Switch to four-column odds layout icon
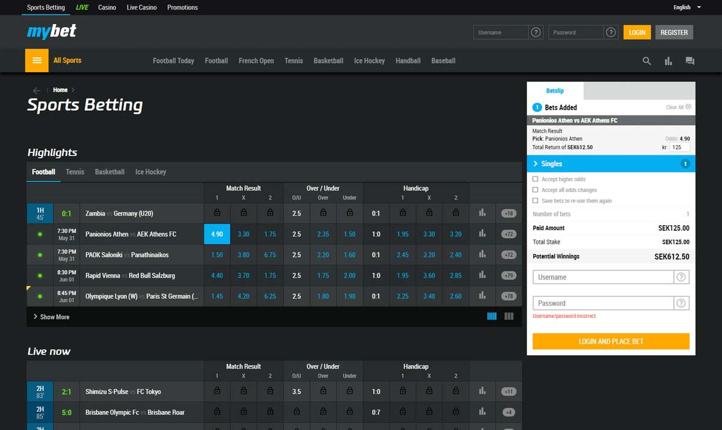The width and height of the screenshot is (722, 430). (492, 316)
